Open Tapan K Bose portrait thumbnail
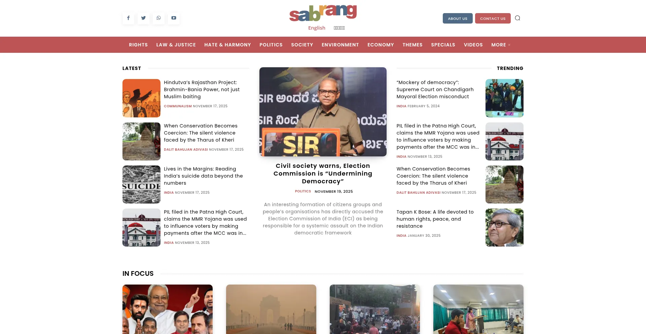This screenshot has width=646, height=334. tap(504, 227)
